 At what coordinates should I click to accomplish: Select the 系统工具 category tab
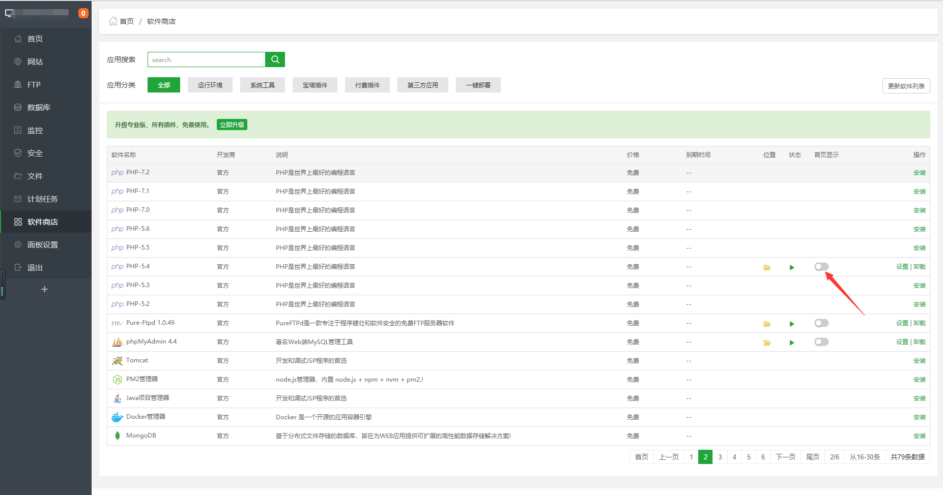tap(263, 85)
